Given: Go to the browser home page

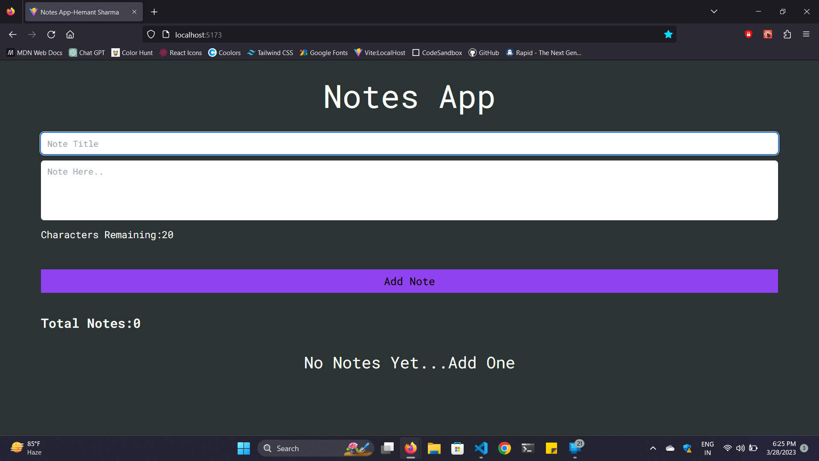Looking at the screenshot, I should coord(70,35).
